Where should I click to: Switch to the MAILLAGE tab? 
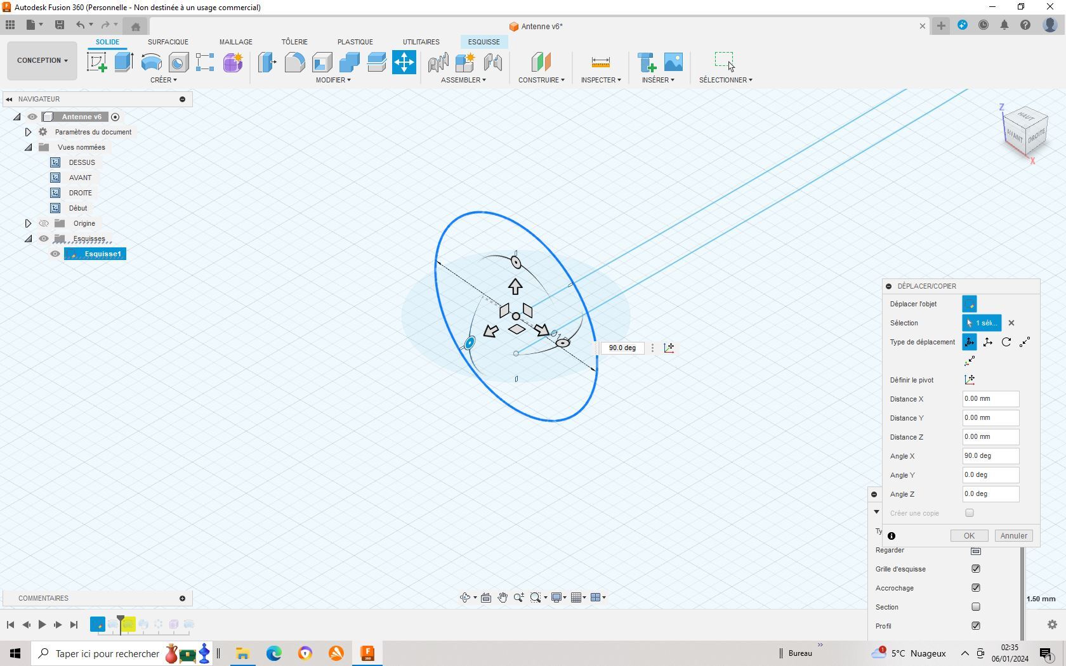[236, 42]
